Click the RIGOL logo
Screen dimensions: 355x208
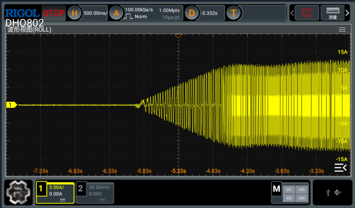pos(22,13)
